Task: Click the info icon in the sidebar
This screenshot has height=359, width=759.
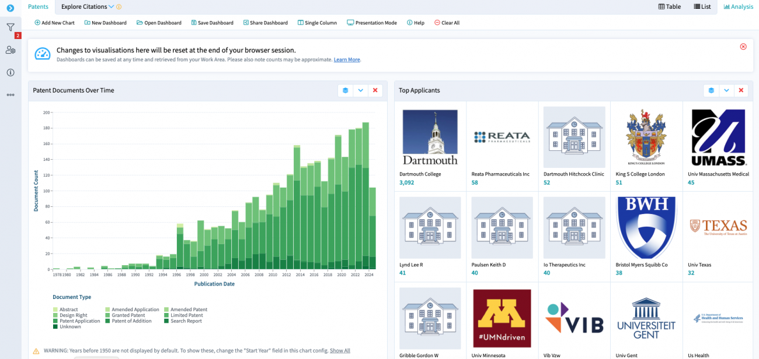Action: pyautogui.click(x=11, y=72)
